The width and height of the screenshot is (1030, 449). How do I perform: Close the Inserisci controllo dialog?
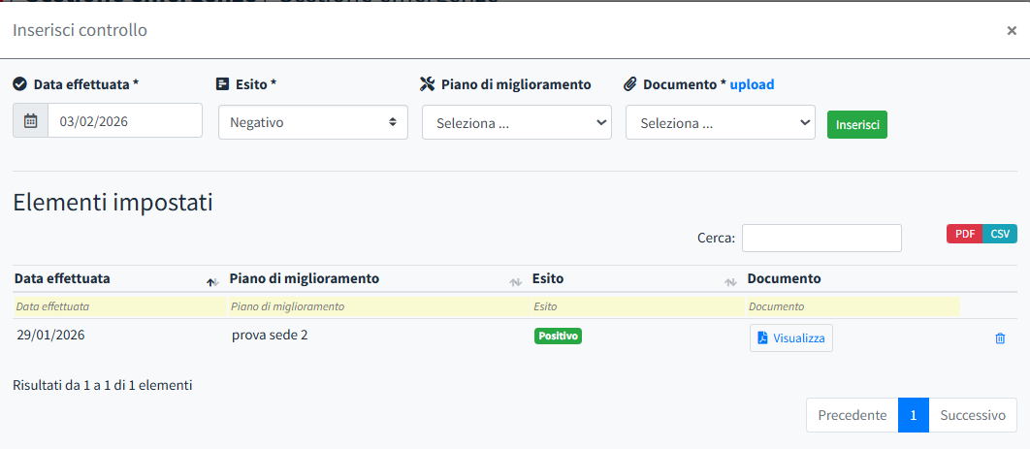(x=1012, y=30)
